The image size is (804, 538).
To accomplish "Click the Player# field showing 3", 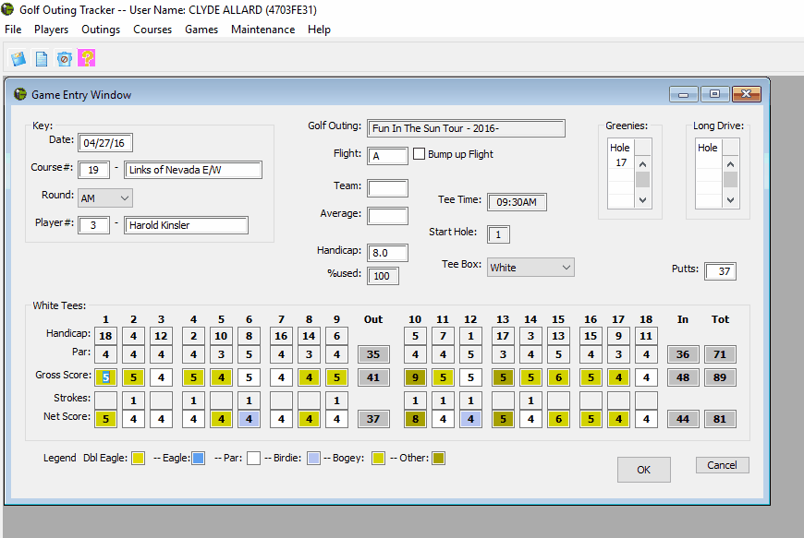I will [94, 225].
